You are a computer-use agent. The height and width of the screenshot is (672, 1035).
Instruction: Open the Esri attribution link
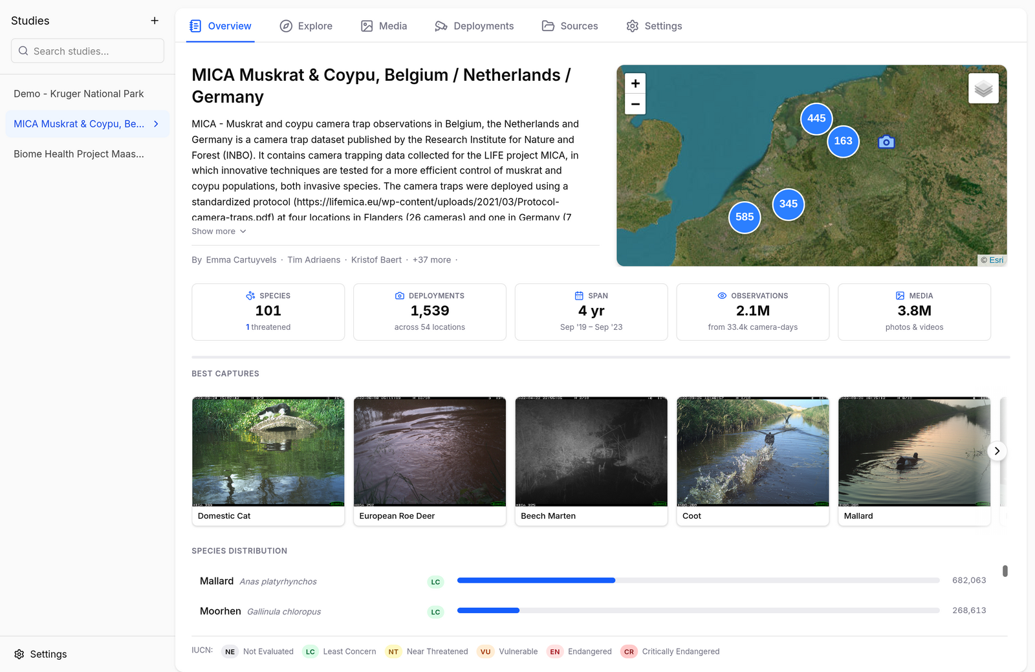[996, 260]
